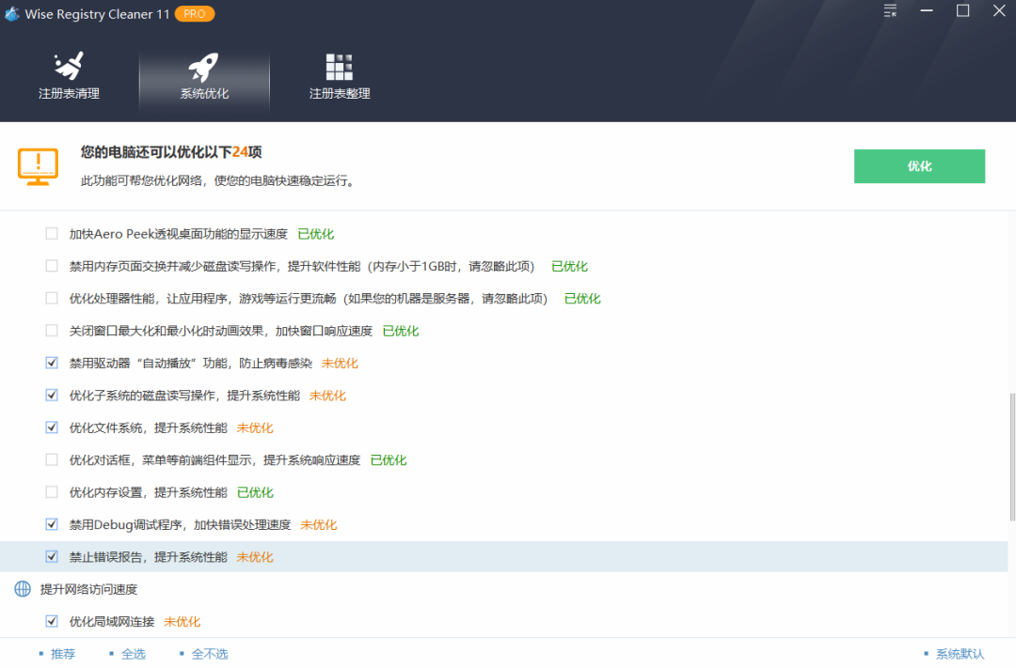Uncheck the 禁用Debug调试程序 option
This screenshot has width=1016, height=668.
(x=52, y=524)
